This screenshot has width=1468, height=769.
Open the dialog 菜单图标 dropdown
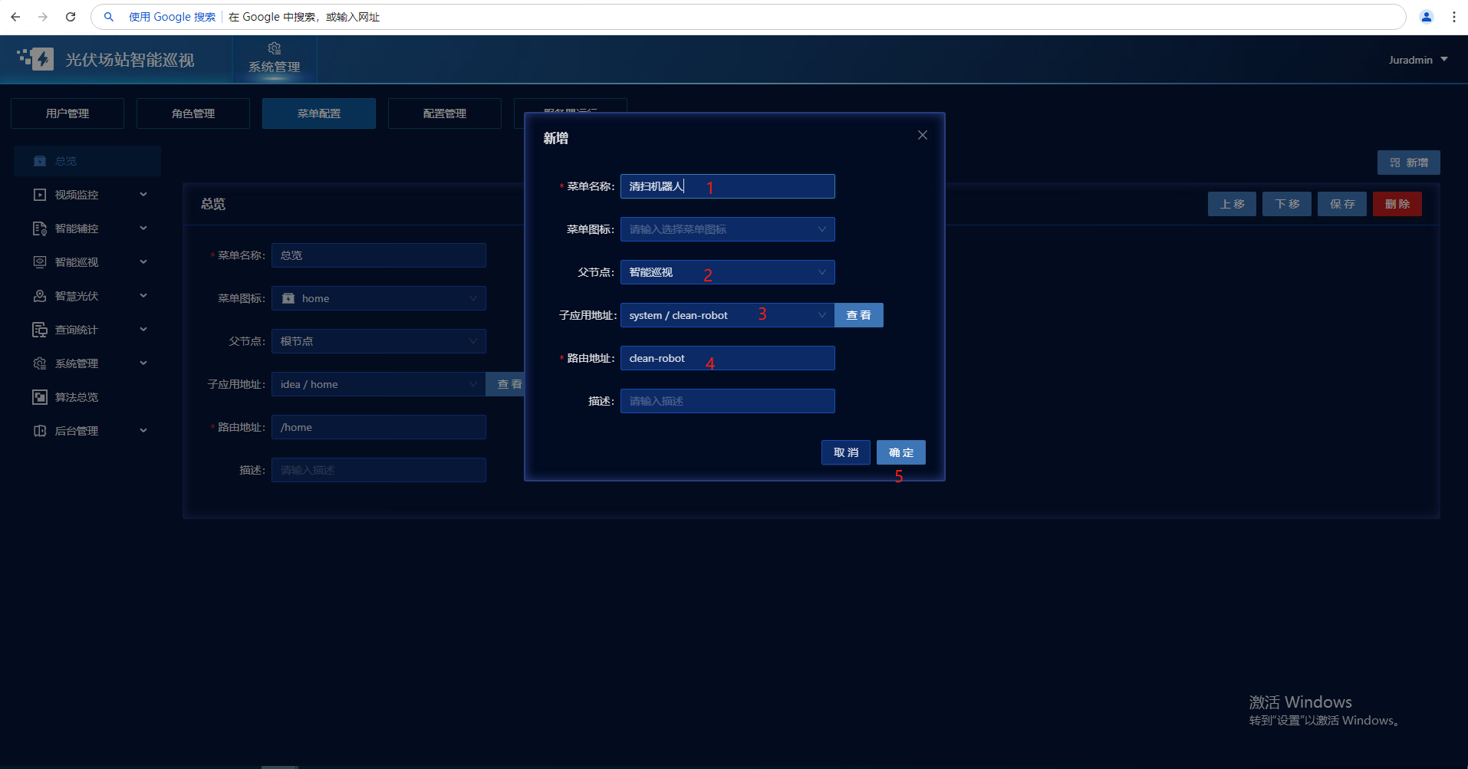point(727,229)
